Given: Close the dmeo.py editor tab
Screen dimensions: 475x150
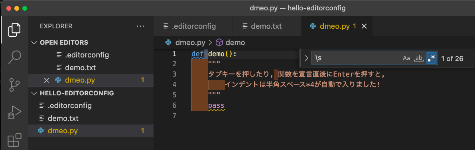Looking at the screenshot, I should coord(365,26).
